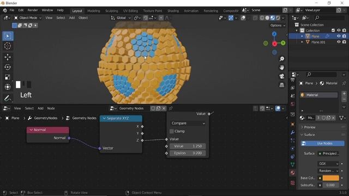349x196 pixels.
Task: Disable Plane.001 in renders camera icon
Action: (x=344, y=42)
